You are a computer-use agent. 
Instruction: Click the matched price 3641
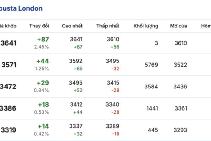pyautogui.click(x=9, y=43)
